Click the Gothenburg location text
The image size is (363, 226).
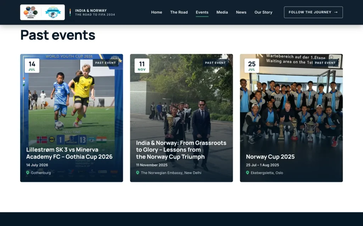(41, 173)
